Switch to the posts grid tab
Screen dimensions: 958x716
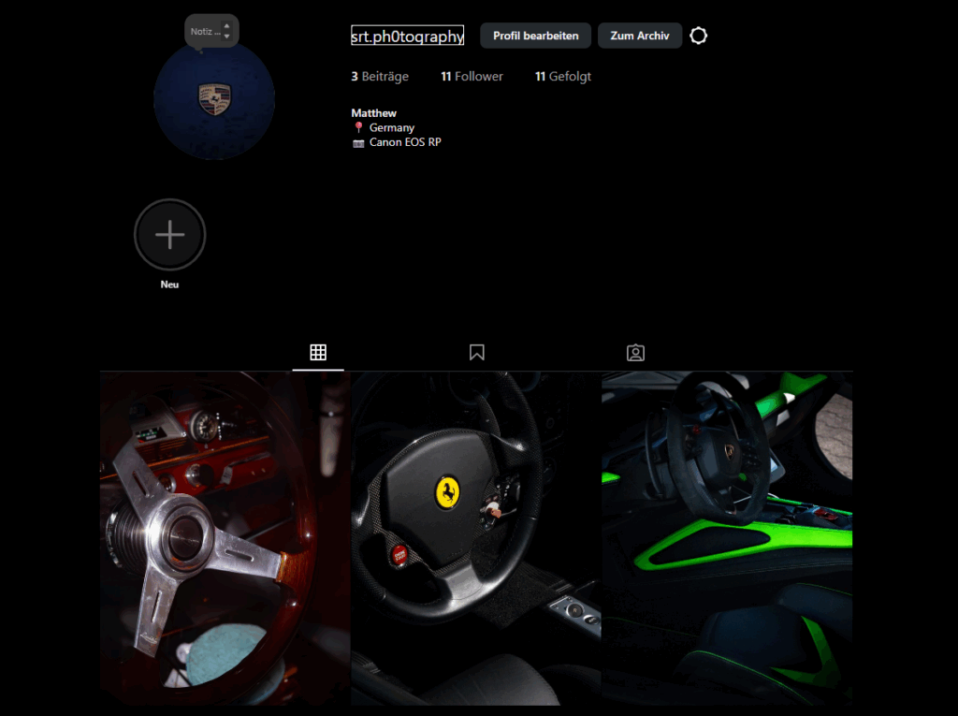click(318, 353)
